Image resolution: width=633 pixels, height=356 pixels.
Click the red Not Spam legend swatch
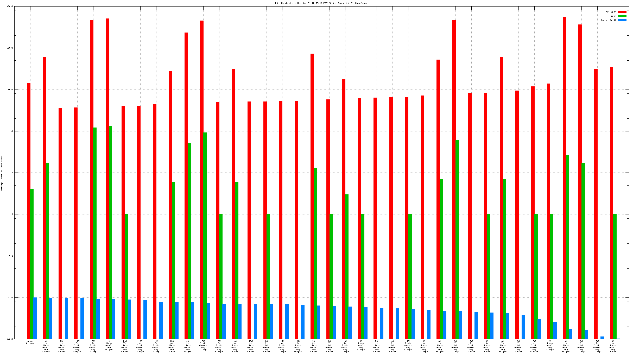click(622, 12)
